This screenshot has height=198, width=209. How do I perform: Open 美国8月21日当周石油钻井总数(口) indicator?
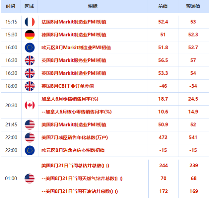pyautogui.click(x=80, y=191)
